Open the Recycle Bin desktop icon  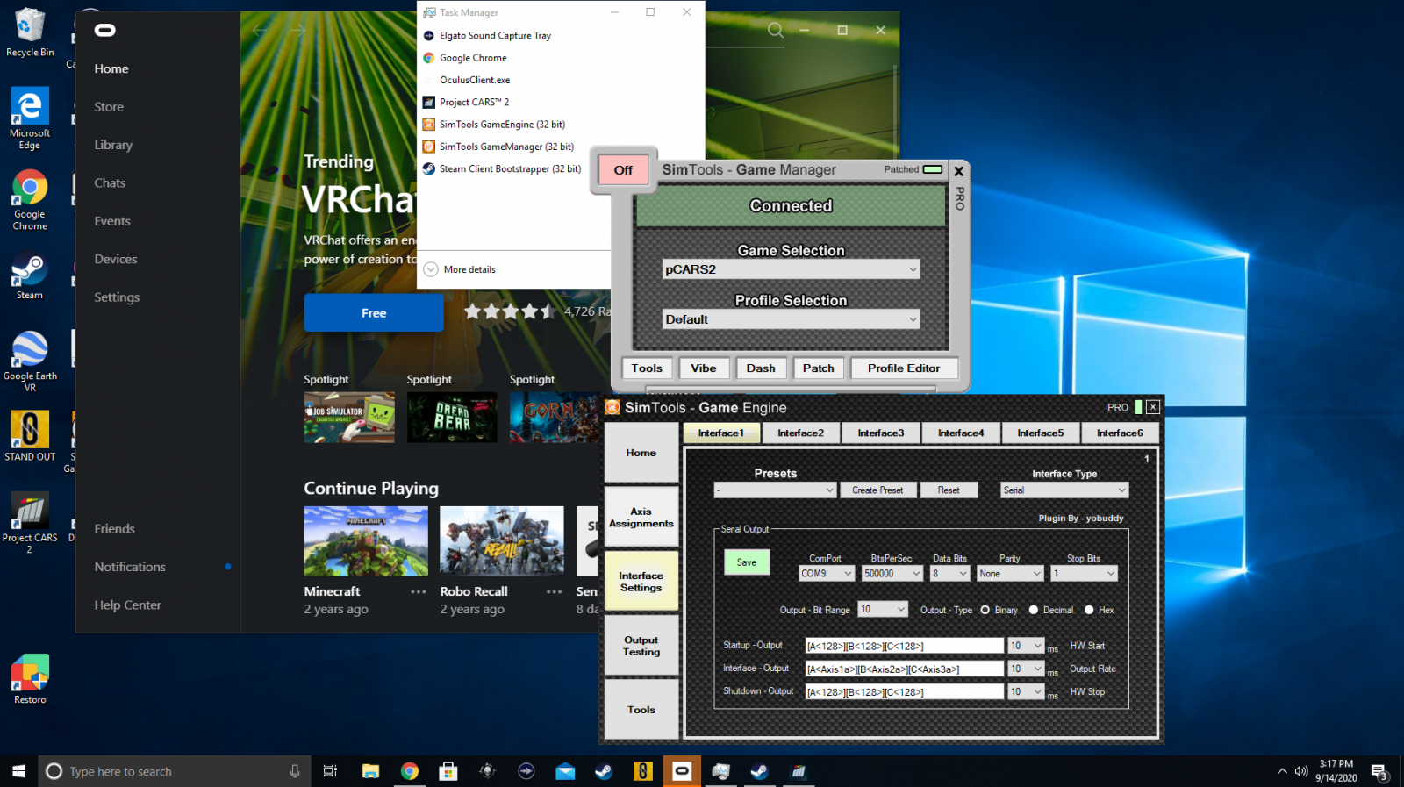pos(30,33)
